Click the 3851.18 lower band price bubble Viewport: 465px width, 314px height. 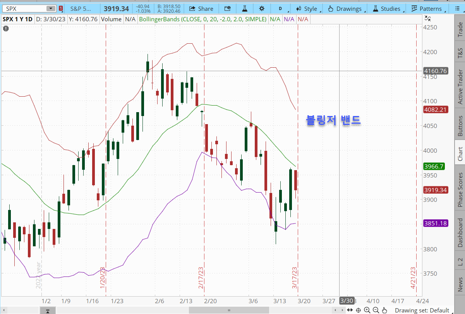pyautogui.click(x=436, y=223)
